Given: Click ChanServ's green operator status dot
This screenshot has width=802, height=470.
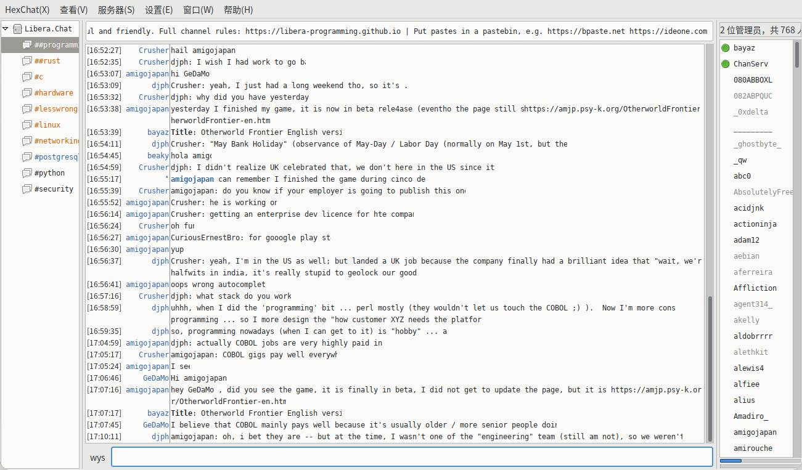Looking at the screenshot, I should click(x=726, y=64).
